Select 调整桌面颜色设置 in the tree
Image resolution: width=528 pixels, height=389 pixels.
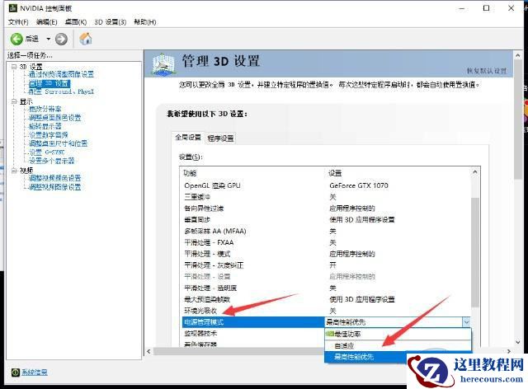tap(55, 117)
